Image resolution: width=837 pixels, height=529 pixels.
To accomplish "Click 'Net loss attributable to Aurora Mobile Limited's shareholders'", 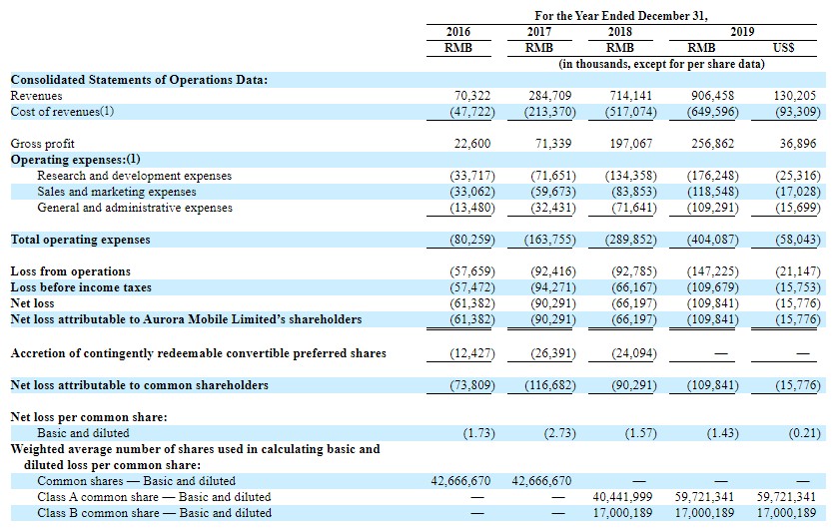I will (x=186, y=320).
